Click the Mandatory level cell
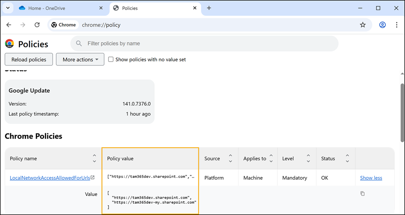Image resolution: width=405 pixels, height=215 pixels. 294,178
